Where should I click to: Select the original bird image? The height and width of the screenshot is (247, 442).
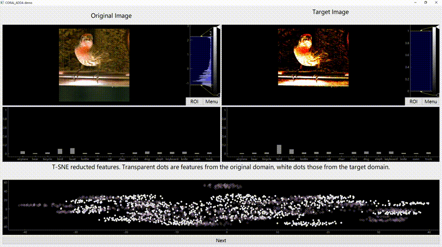(x=94, y=65)
